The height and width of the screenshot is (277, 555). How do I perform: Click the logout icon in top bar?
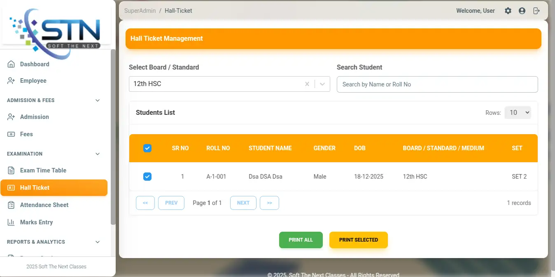[536, 11]
